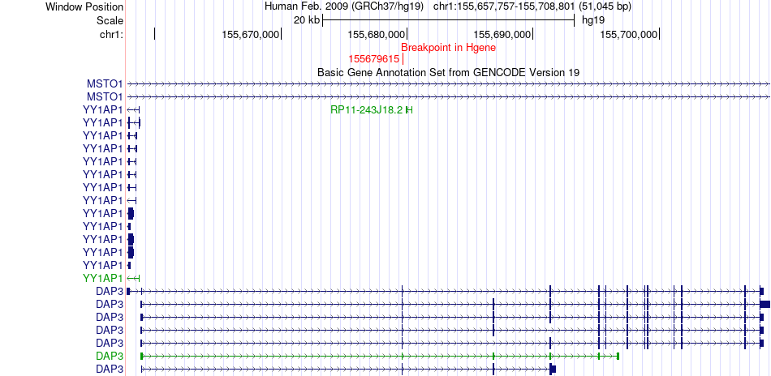Click the Scale row label
Viewport: 771px width, 376px height.
point(110,20)
